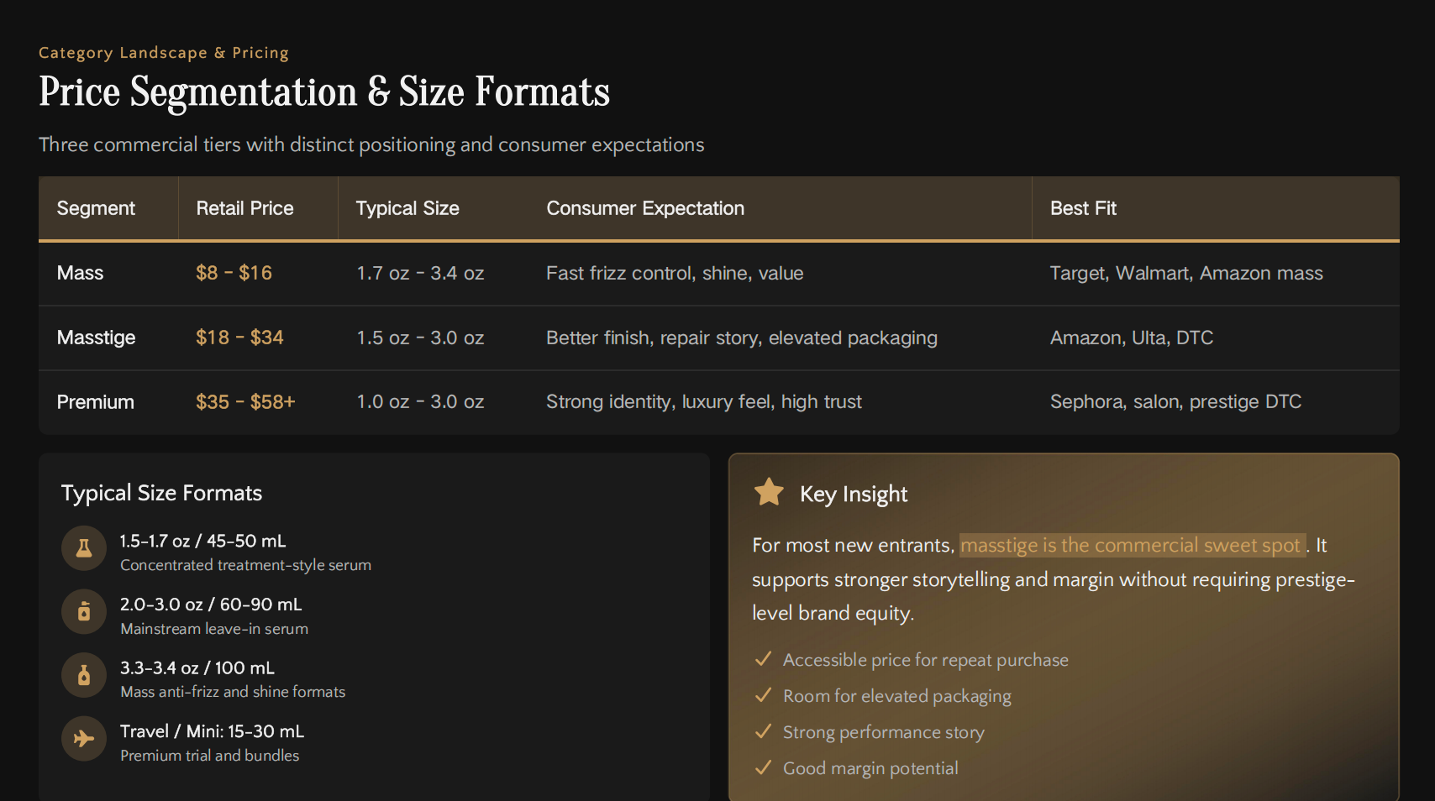Click the airplane icon for Travel / Mini
Image resolution: width=1435 pixels, height=801 pixels.
point(84,739)
